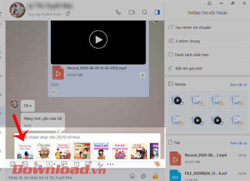The height and width of the screenshot is (181, 250).
Task: Send a quick thumbs-up like
Action: coord(155,176)
